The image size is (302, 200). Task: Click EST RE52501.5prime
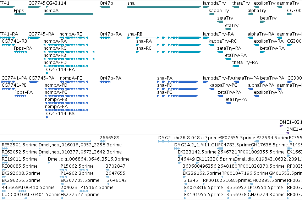[x=20, y=145]
